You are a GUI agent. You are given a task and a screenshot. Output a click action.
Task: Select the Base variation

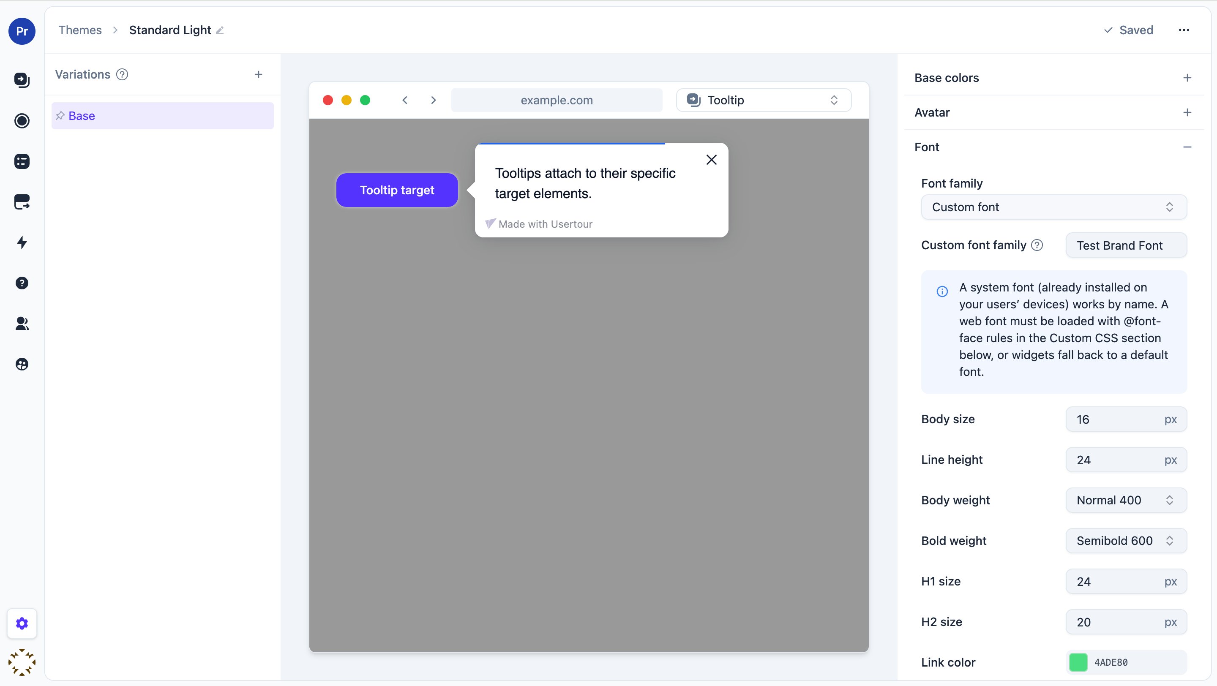tap(163, 116)
